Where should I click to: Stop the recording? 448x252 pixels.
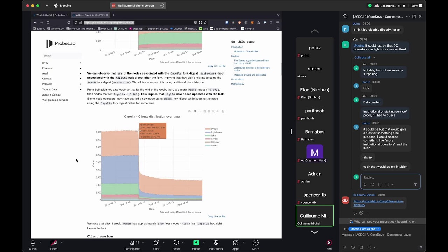coord(404,6)
